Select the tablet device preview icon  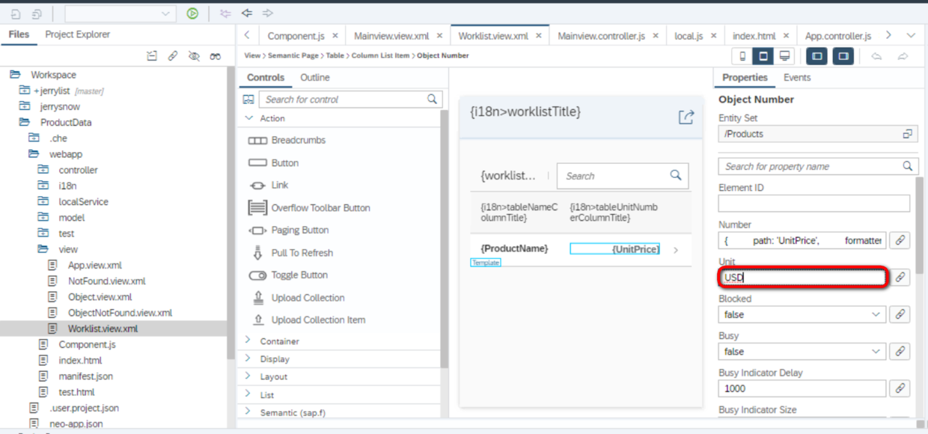(763, 56)
